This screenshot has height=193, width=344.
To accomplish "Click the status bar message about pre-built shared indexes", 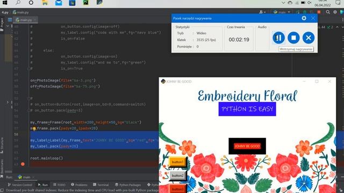I will pyautogui.click(x=82, y=190).
